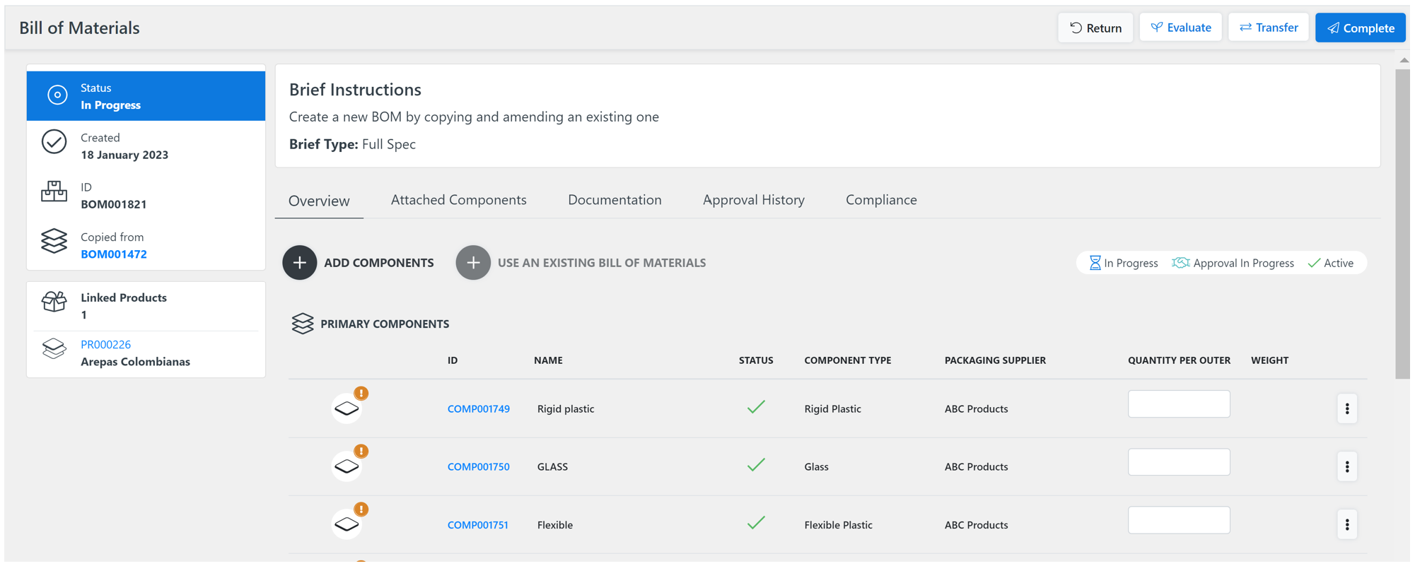Screen dimensions: 1415x566
Task: Click the Return button
Action: (x=1095, y=28)
